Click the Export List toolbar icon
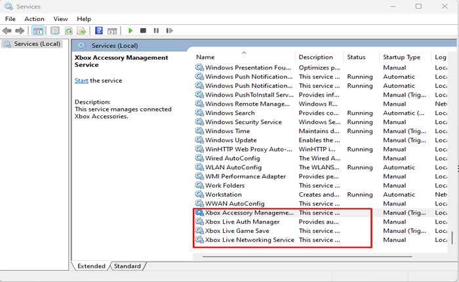Screen dimensions: 459x282 point(81,31)
